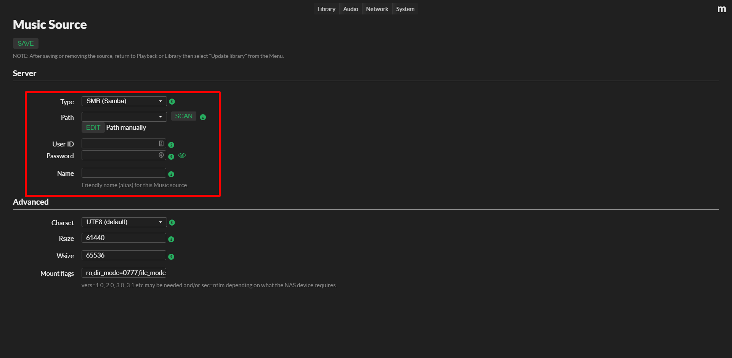Go to the Library tab

326,9
